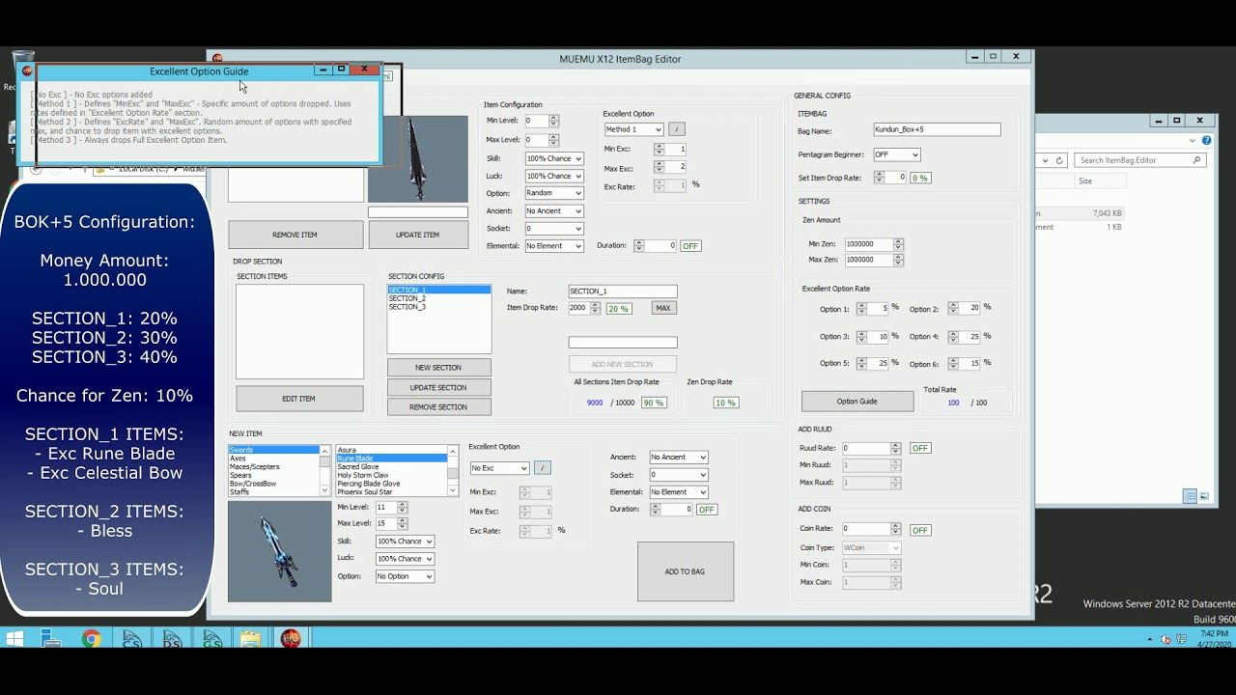Screen dimensions: 1236x695
Task: Open the Elemental dropdown in Item Configuration
Action: (554, 246)
